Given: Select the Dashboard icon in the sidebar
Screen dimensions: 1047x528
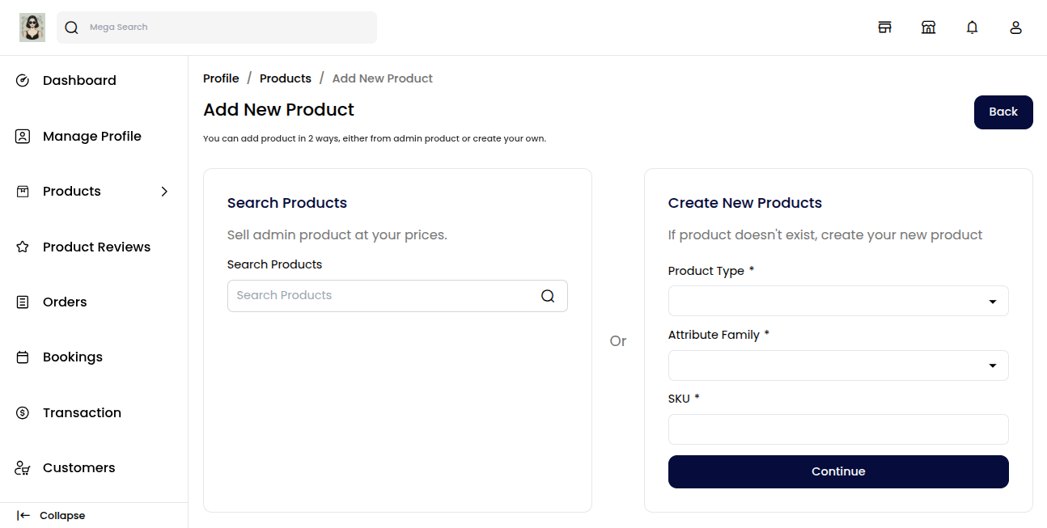Looking at the screenshot, I should 22,80.
